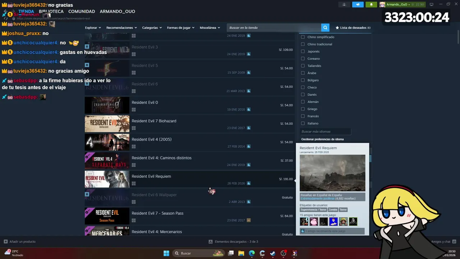Check the Chino simplificado language filter
Image resolution: width=460 pixels, height=259 pixels.
click(303, 37)
